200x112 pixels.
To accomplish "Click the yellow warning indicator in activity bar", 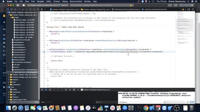I will pos(131,5).
